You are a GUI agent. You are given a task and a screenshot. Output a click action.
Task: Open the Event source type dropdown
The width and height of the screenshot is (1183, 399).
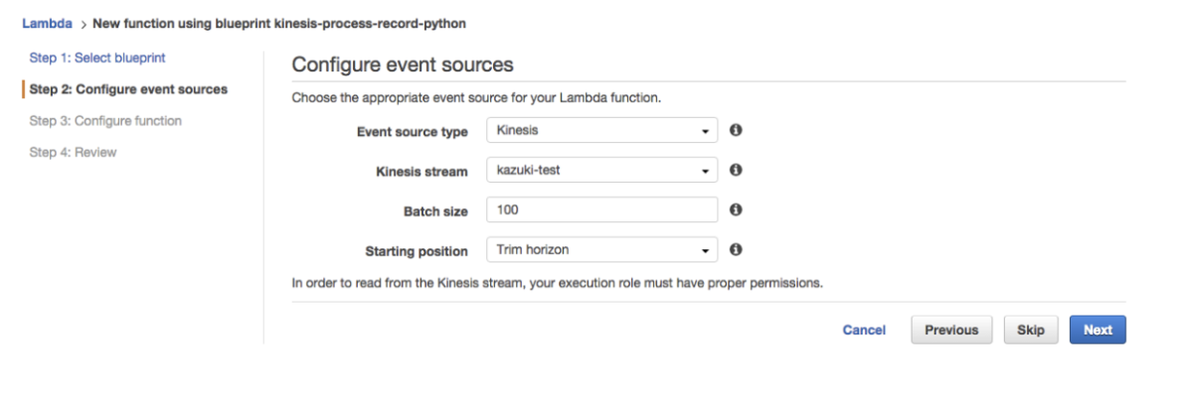pos(601,131)
